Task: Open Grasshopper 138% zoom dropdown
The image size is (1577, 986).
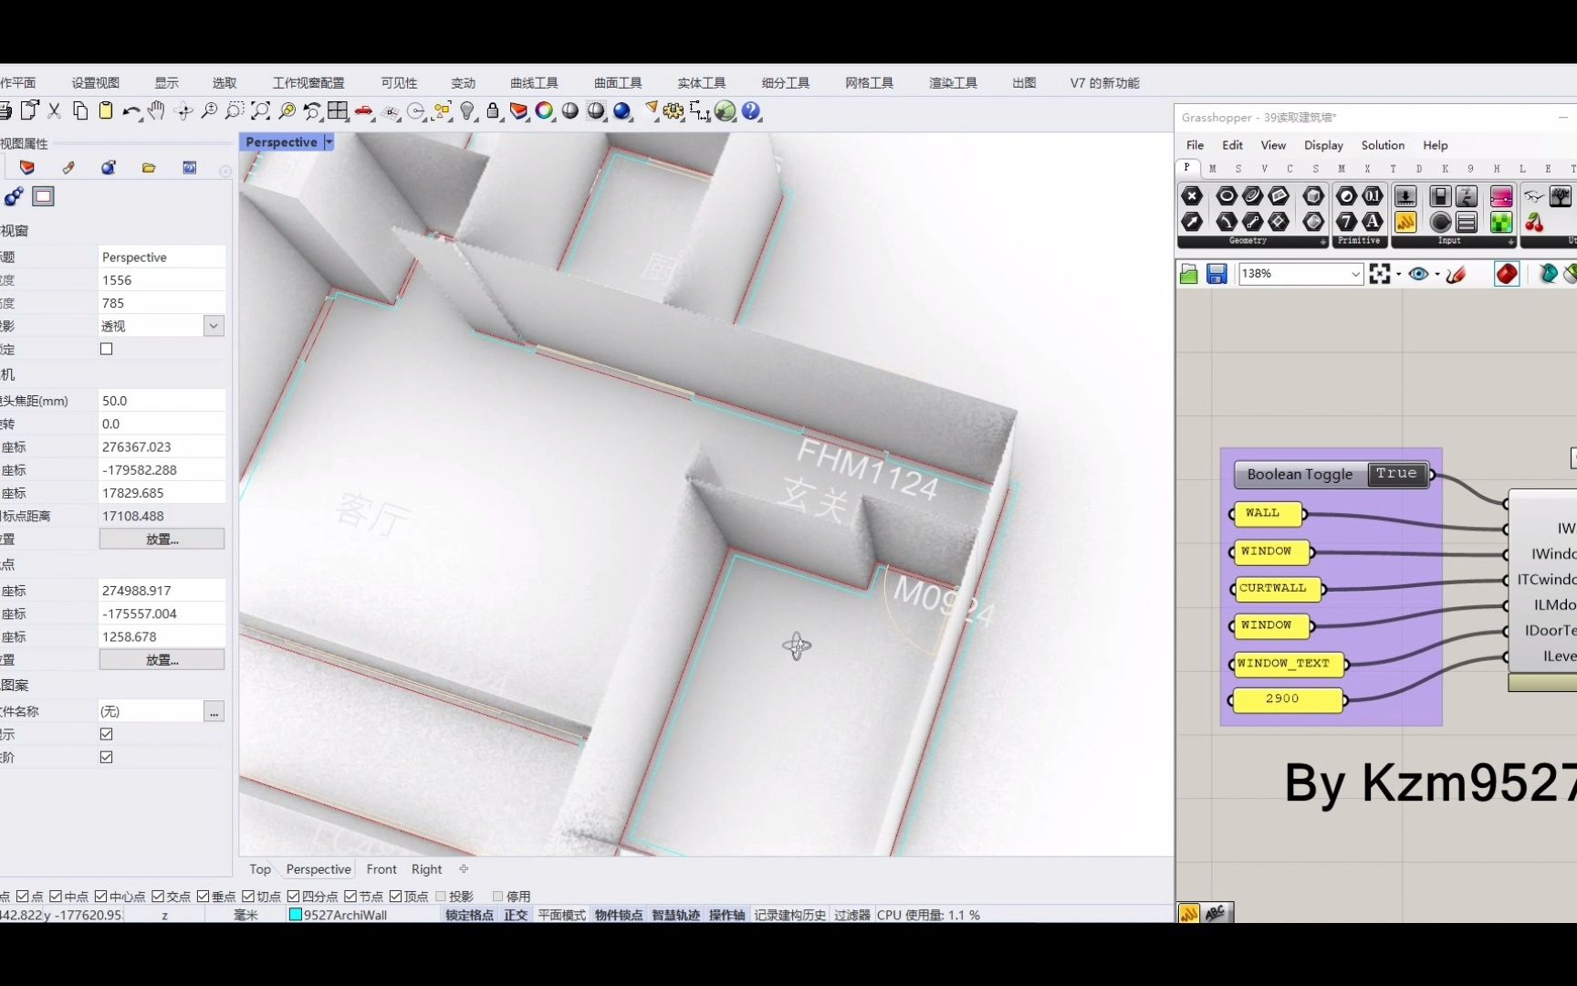Action: tap(1356, 274)
